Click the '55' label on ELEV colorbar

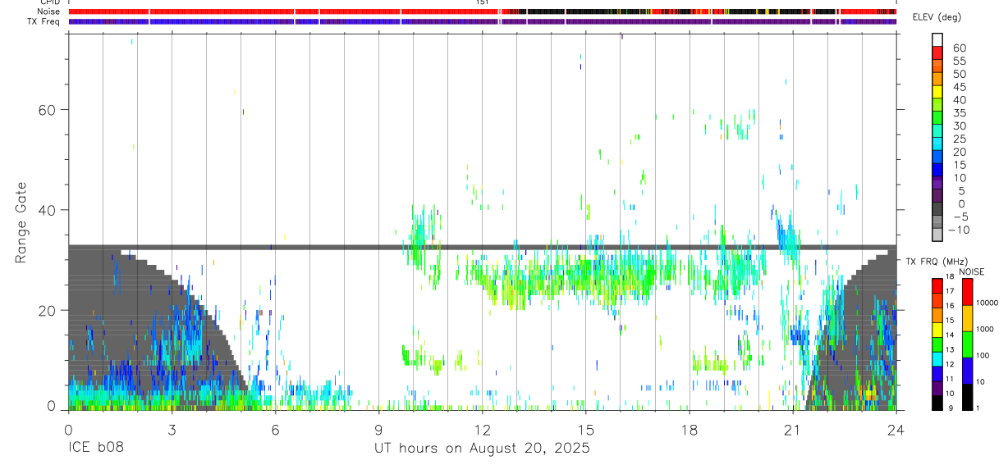click(960, 62)
